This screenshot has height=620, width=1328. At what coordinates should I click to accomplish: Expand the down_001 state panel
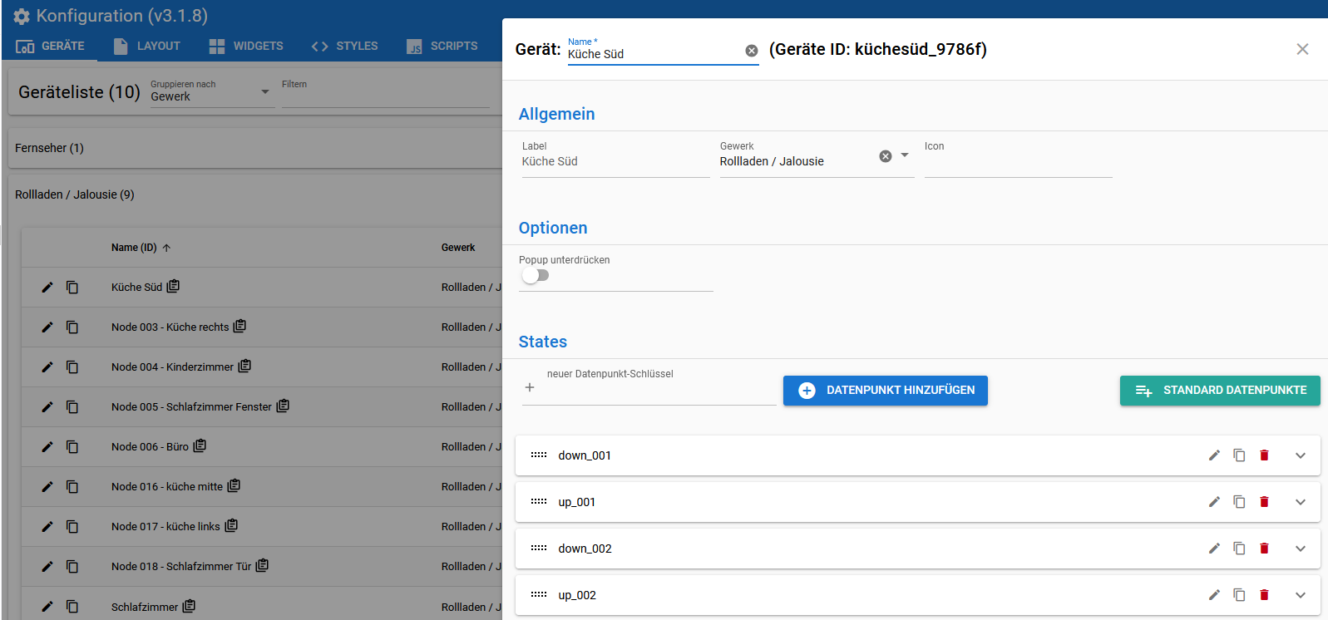pos(1301,455)
